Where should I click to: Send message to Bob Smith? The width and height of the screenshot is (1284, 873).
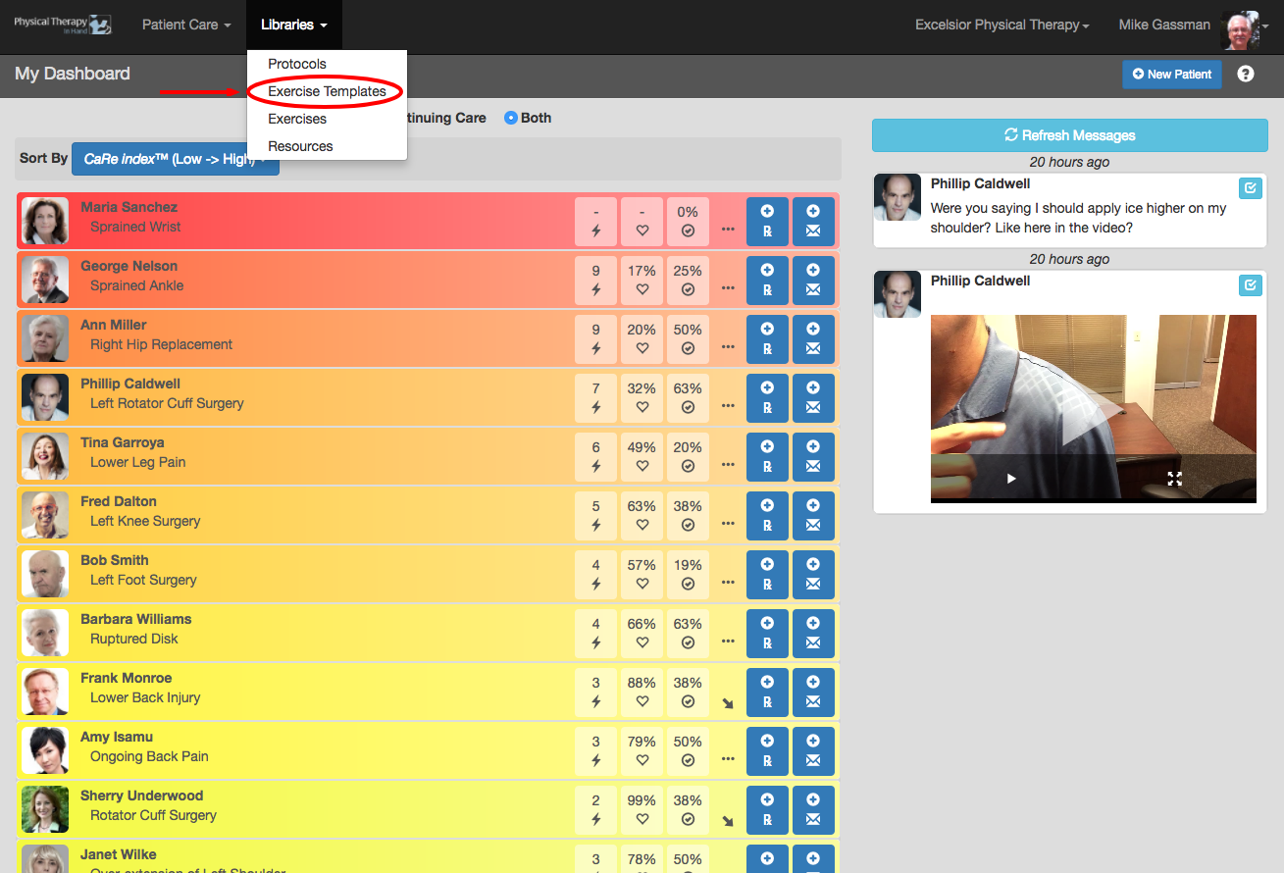(813, 574)
